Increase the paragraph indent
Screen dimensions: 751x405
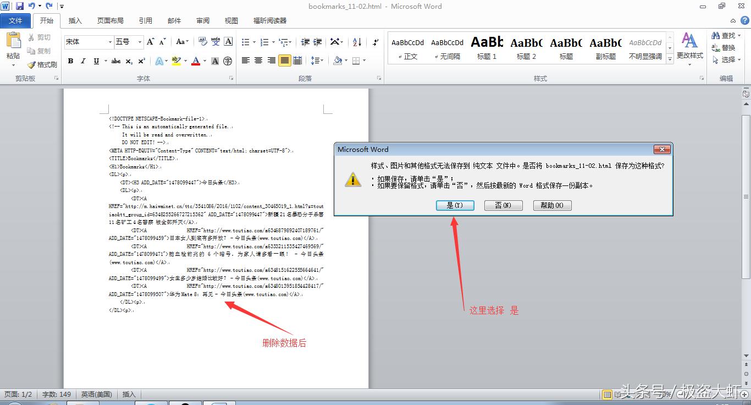click(317, 42)
